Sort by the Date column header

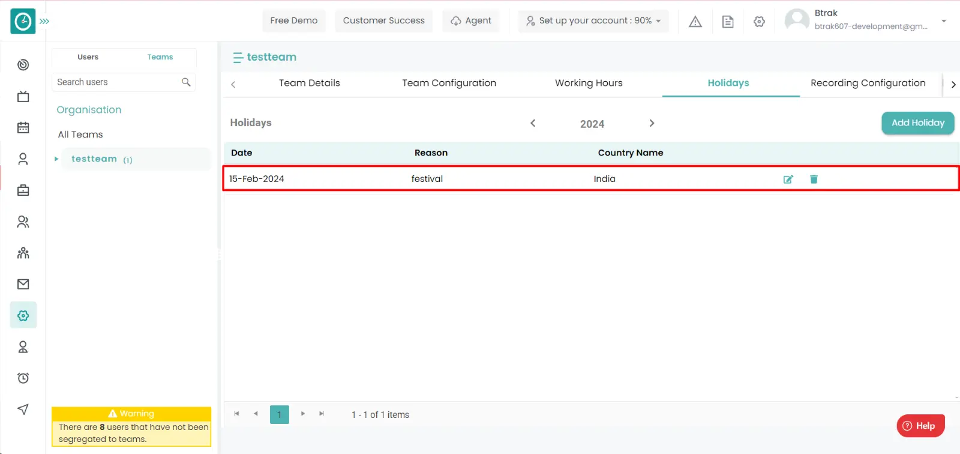pos(242,153)
